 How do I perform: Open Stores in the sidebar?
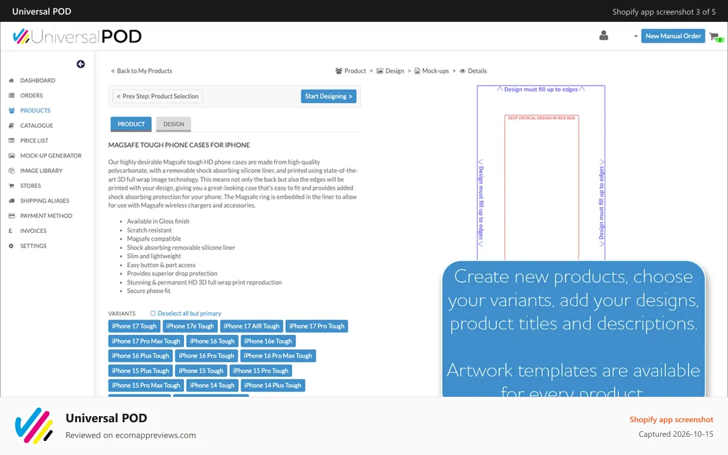pos(30,186)
